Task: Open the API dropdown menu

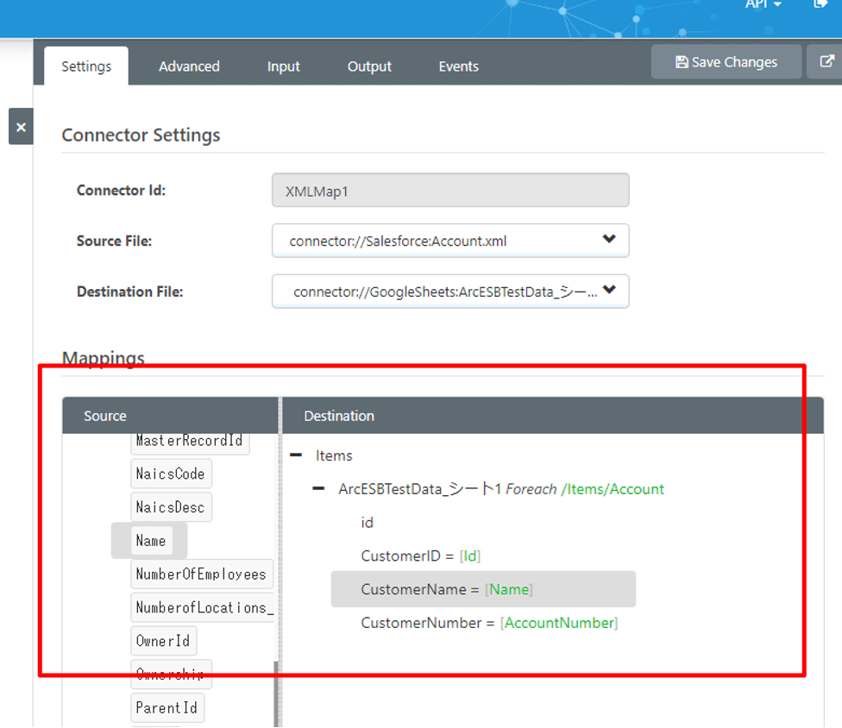Action: [763, 4]
